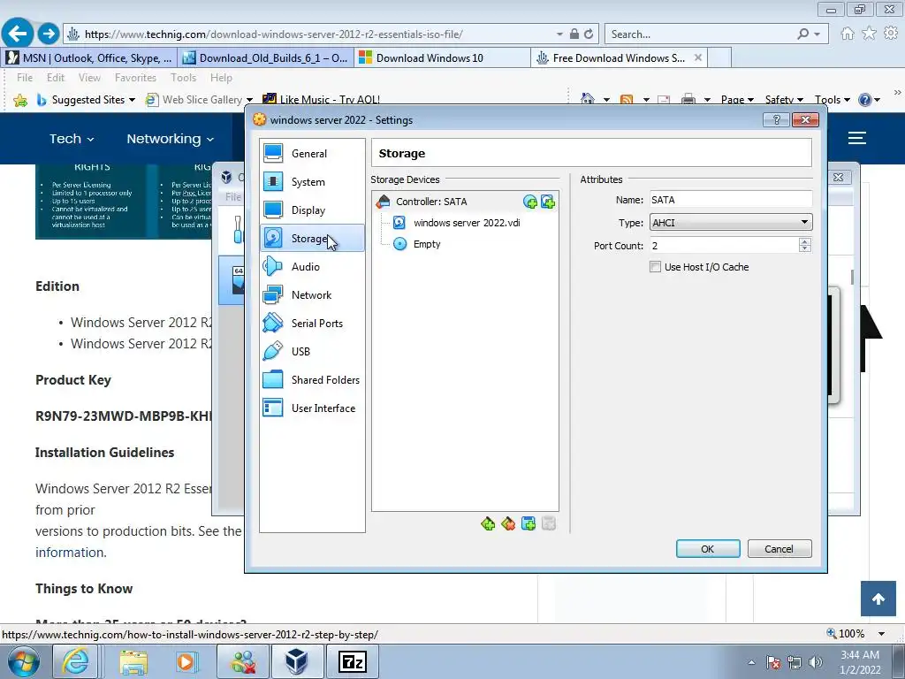Switch to Download Windows 10 tab
This screenshot has width=905, height=679.
442,57
